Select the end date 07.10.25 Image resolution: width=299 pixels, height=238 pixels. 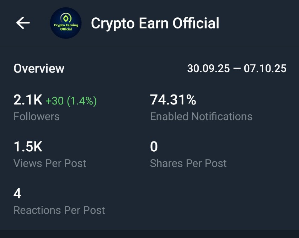pyautogui.click(x=265, y=69)
